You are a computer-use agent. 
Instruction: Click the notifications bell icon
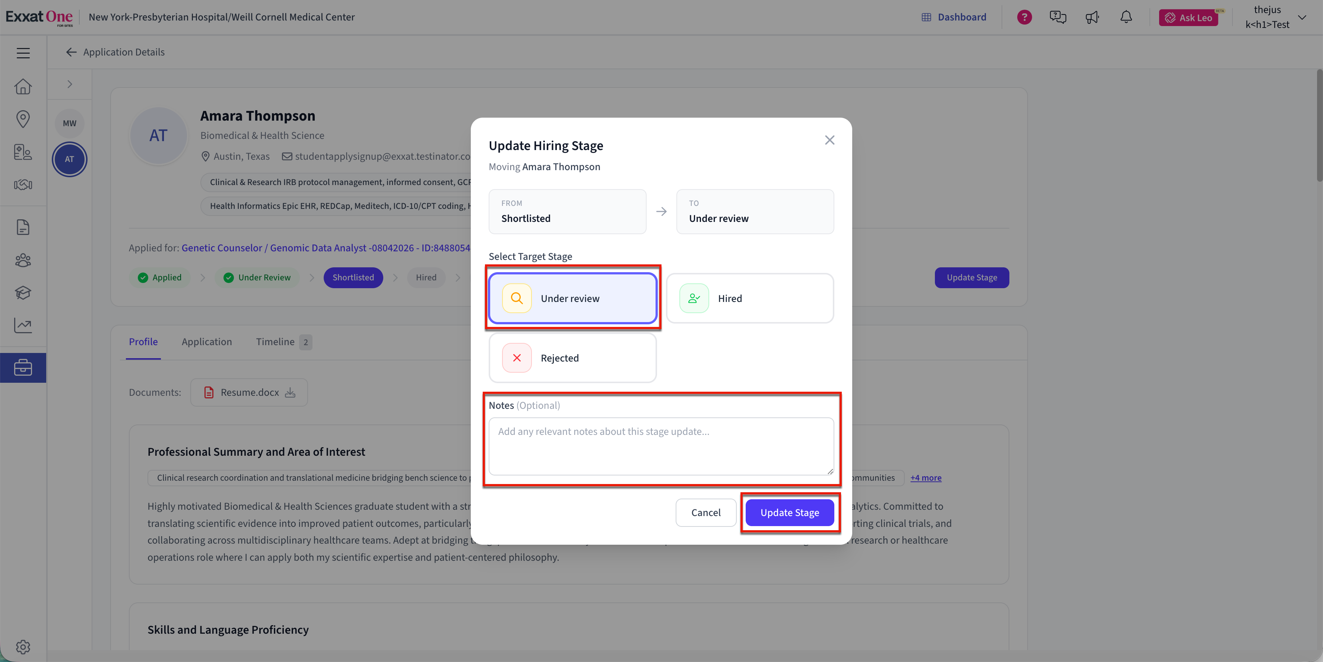click(x=1126, y=17)
